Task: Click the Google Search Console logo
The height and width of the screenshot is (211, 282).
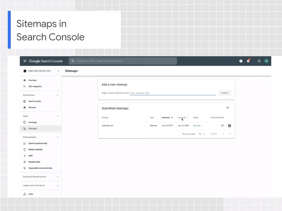Action: (46, 61)
